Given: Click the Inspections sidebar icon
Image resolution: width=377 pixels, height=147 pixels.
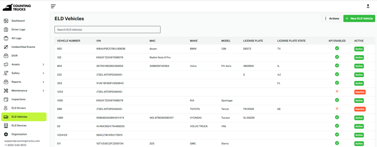Looking at the screenshot, I should [6, 99].
